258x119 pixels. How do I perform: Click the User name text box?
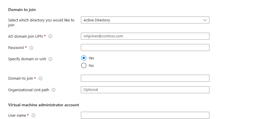[x=145, y=115]
